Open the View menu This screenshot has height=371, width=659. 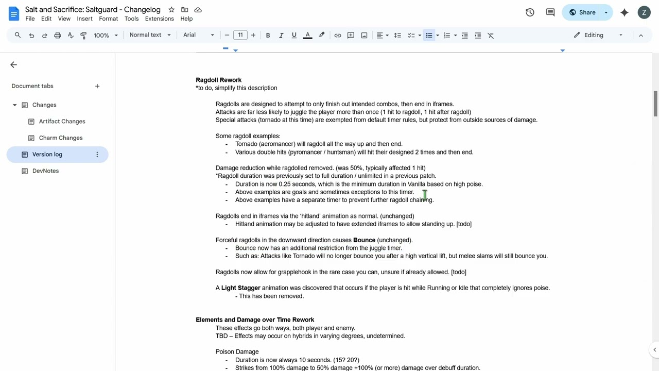click(64, 19)
